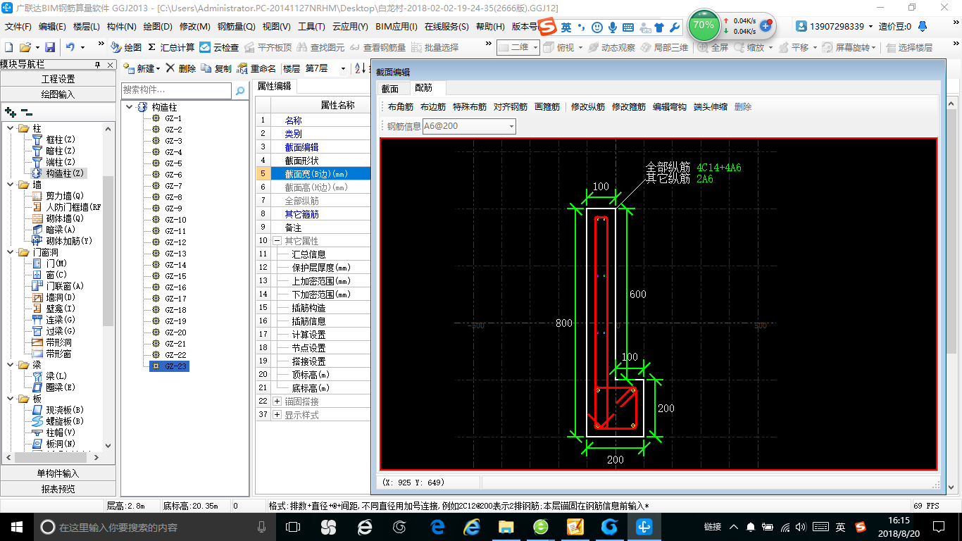Open Task View on the taskbar
Screen dimensions: 962x541
pos(293,526)
